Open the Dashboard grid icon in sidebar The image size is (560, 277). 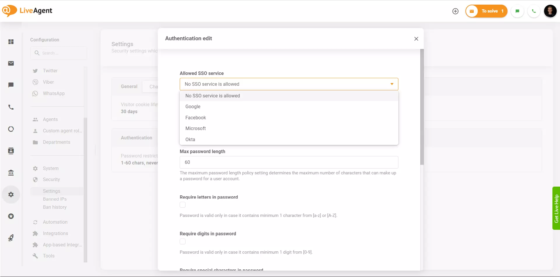click(11, 42)
